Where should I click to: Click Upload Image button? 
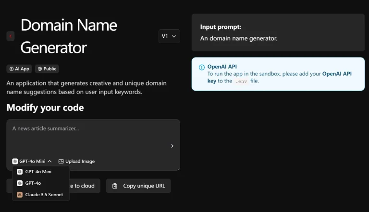[76, 161]
